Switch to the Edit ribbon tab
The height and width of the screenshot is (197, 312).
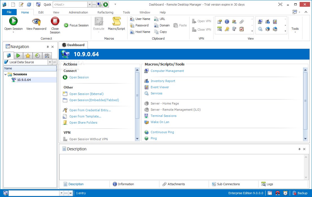41,12
